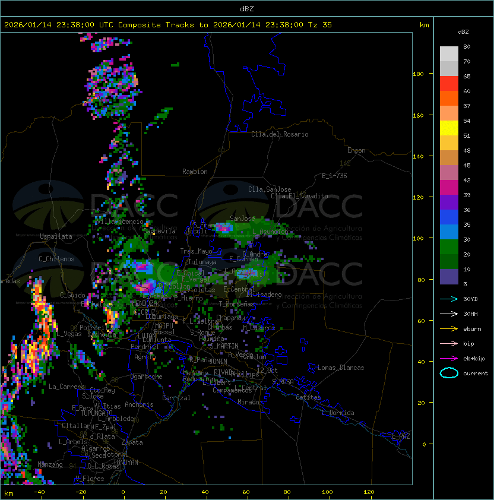Viewport: 494px width, 500px height.
Task: Pick the light blue 30–35 dBZ swatch
Action: (449, 232)
